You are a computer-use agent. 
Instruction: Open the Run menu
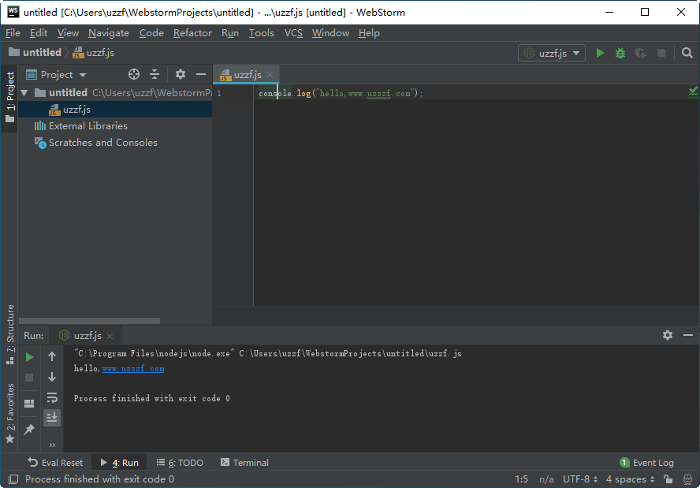coord(230,33)
